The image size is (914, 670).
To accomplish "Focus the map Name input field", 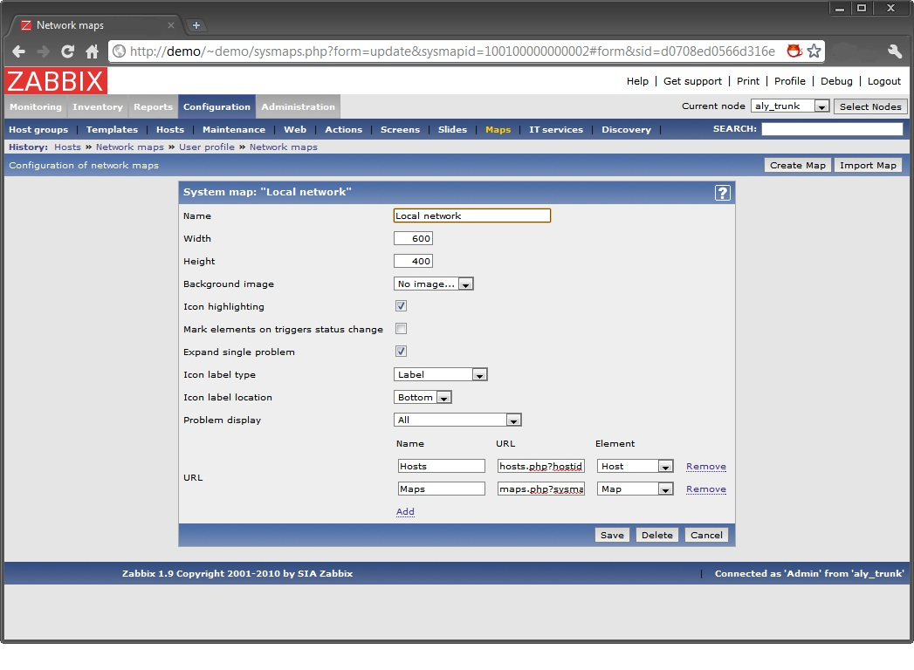I will coord(472,215).
